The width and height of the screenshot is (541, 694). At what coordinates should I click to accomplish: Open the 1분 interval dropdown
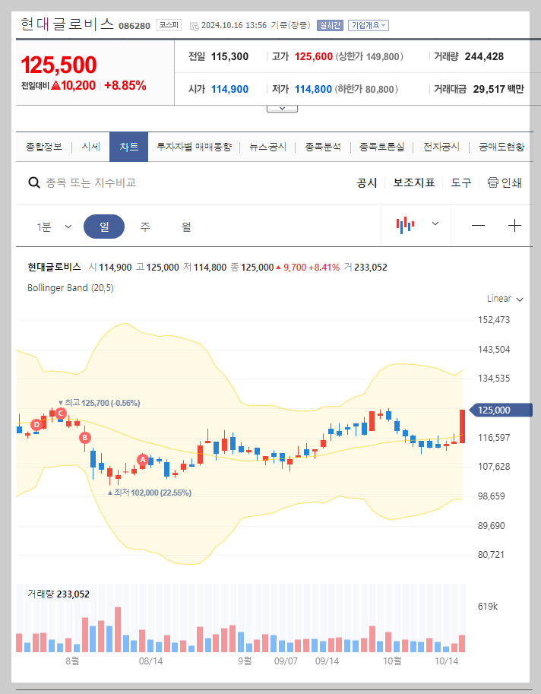50,226
